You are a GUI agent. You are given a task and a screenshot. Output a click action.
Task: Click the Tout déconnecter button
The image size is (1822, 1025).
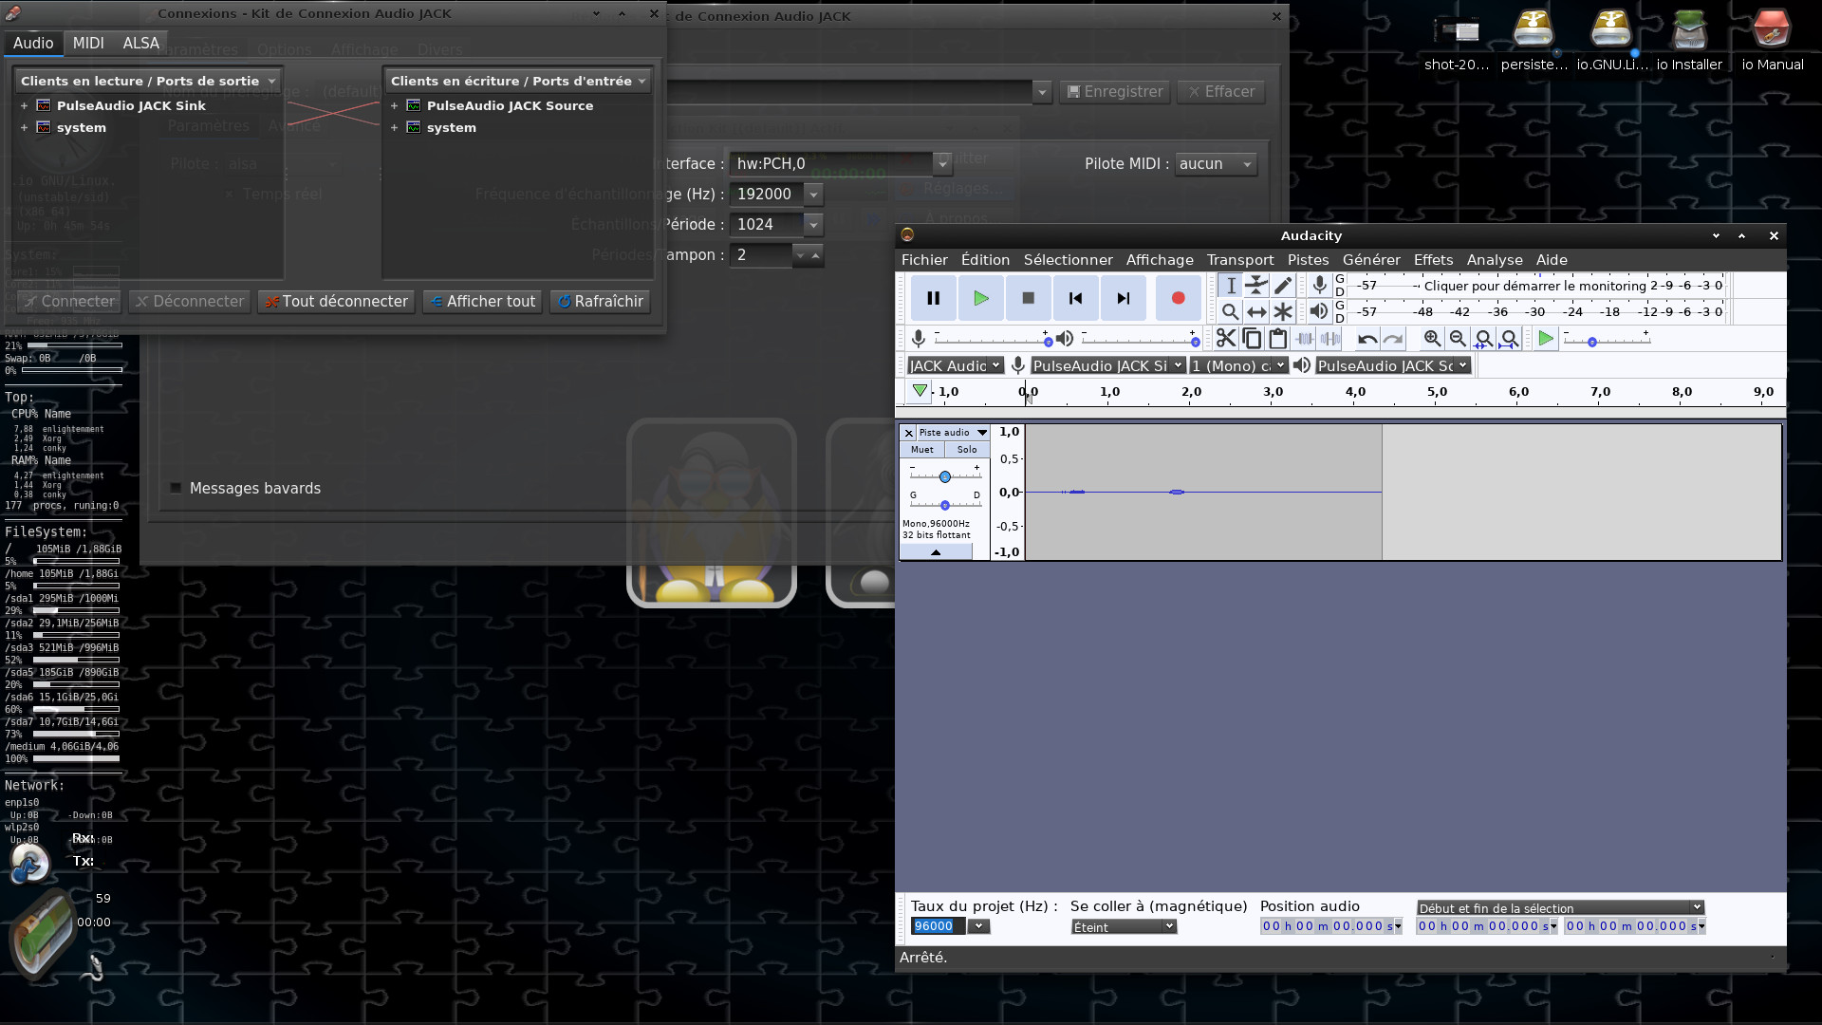coord(336,301)
